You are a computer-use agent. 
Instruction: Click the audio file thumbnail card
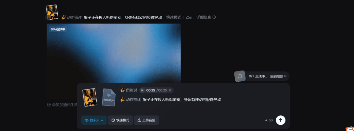click(x=108, y=97)
